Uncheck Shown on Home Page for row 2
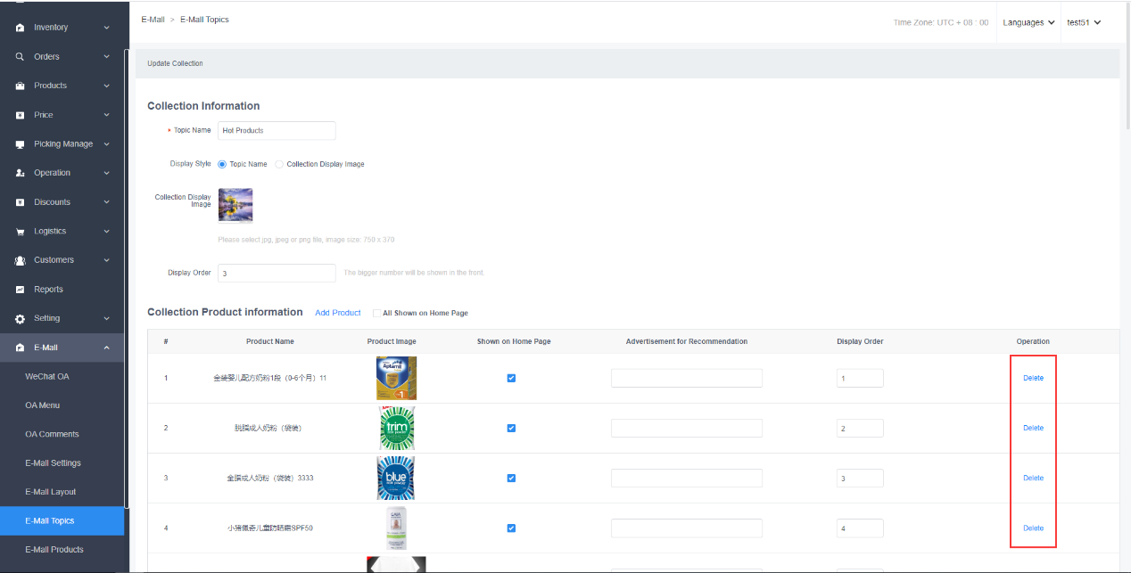Screen dimensions: 1131x573 (x=511, y=428)
